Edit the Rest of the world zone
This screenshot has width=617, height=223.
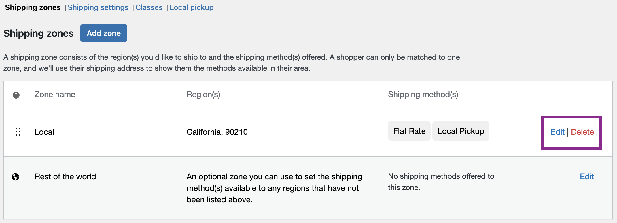click(x=587, y=176)
